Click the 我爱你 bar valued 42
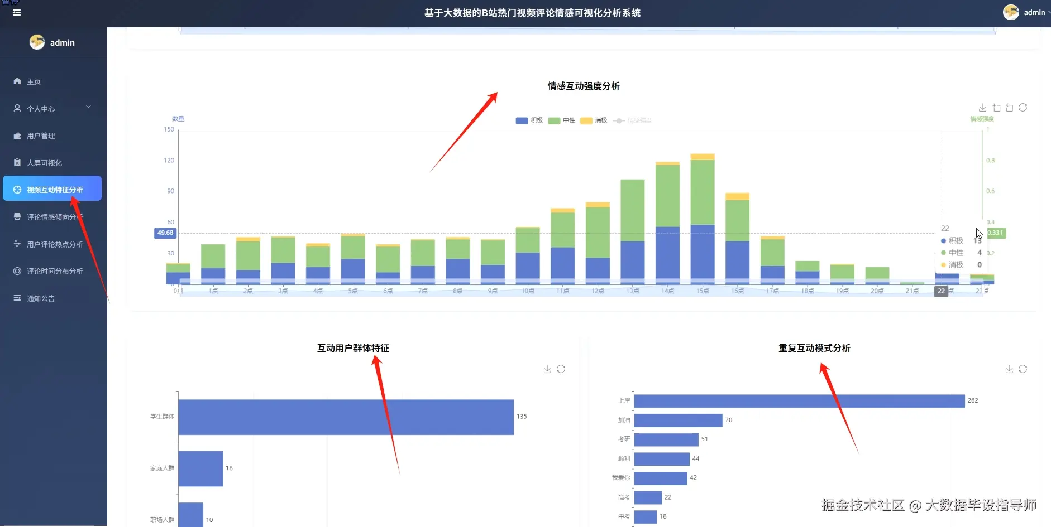Image resolution: width=1051 pixels, height=527 pixels. (661, 478)
